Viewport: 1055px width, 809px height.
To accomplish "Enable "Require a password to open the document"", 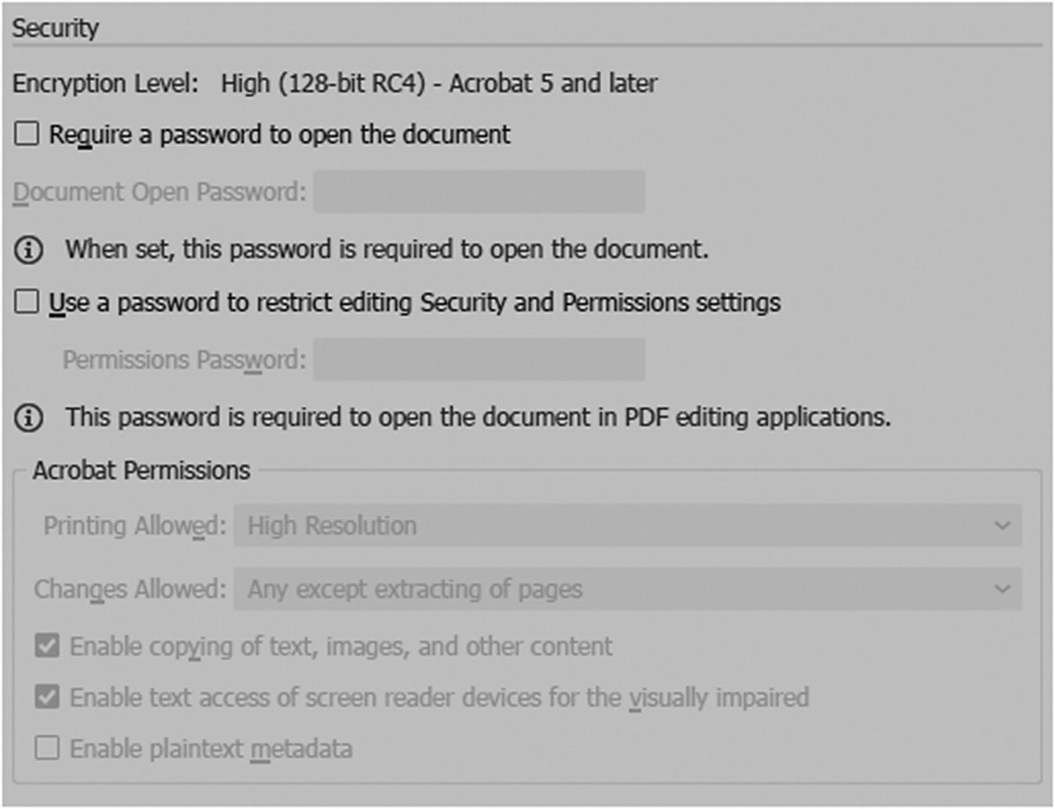I will (x=27, y=134).
